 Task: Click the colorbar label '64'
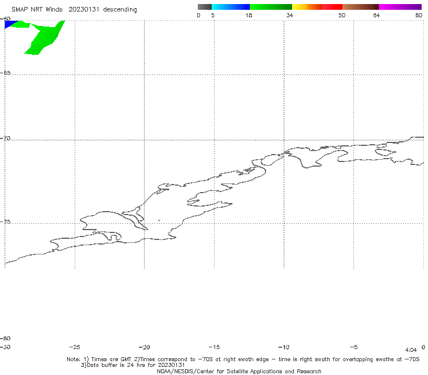[377, 16]
